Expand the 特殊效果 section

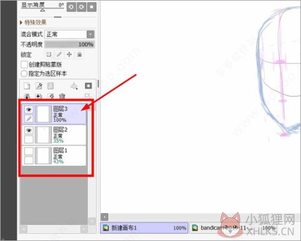coord(33,22)
